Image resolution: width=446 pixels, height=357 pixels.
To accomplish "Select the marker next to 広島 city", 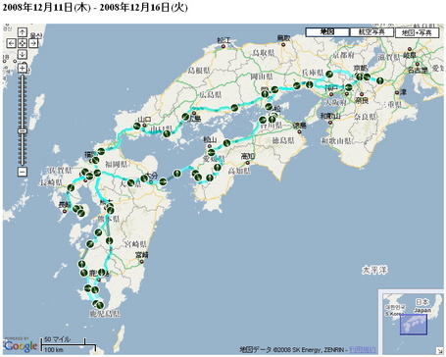I will click(185, 117).
